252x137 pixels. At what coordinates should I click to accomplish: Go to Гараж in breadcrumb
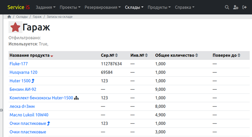(x=37, y=17)
